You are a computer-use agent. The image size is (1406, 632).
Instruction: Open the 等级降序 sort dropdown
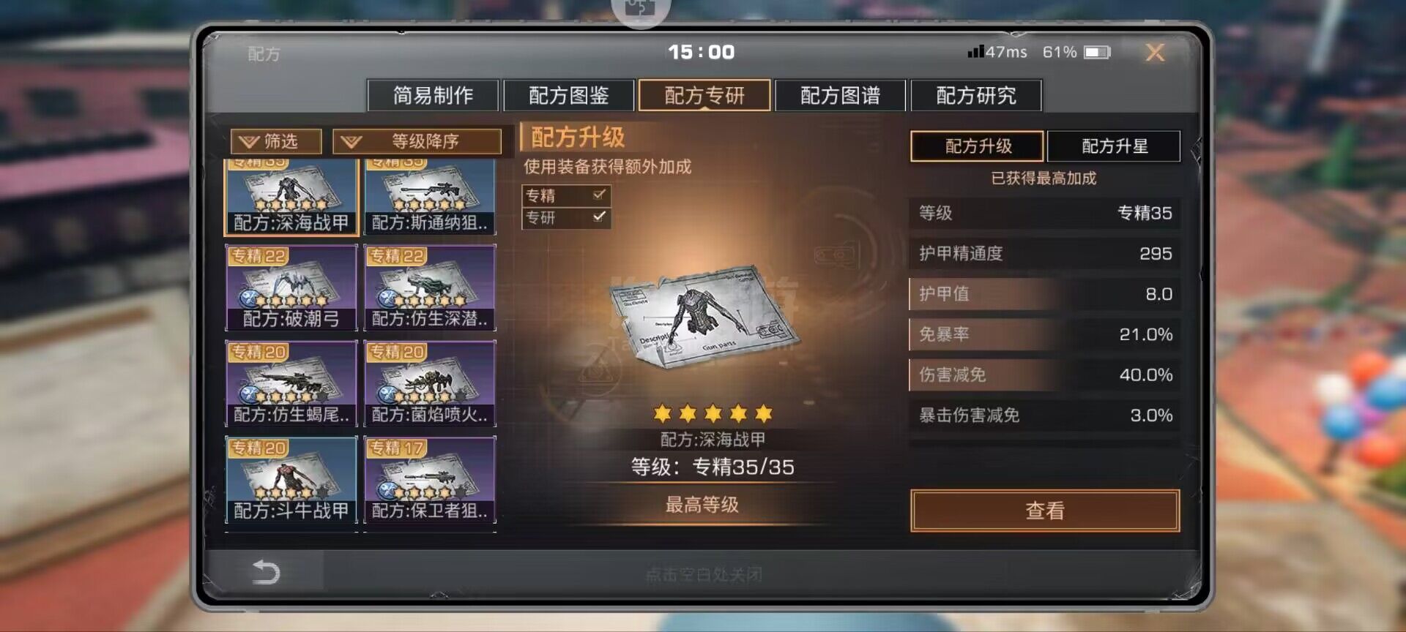click(x=417, y=141)
